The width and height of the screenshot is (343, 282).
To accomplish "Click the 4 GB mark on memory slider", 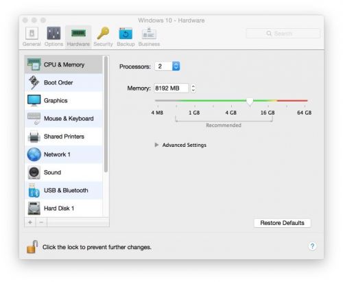I will pyautogui.click(x=231, y=113).
